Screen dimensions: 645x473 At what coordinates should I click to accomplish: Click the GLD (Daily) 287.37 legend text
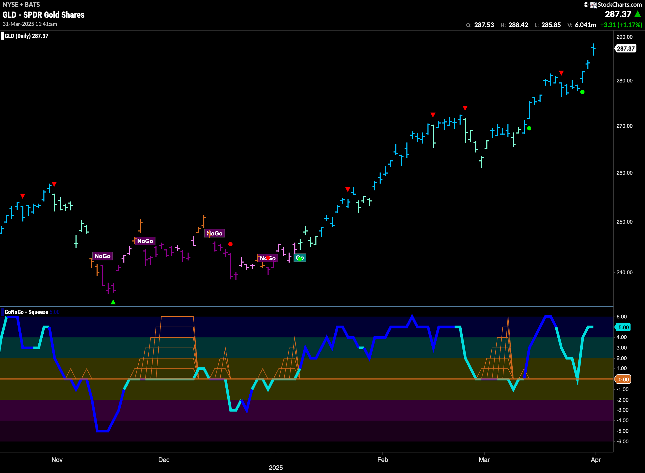(x=26, y=36)
